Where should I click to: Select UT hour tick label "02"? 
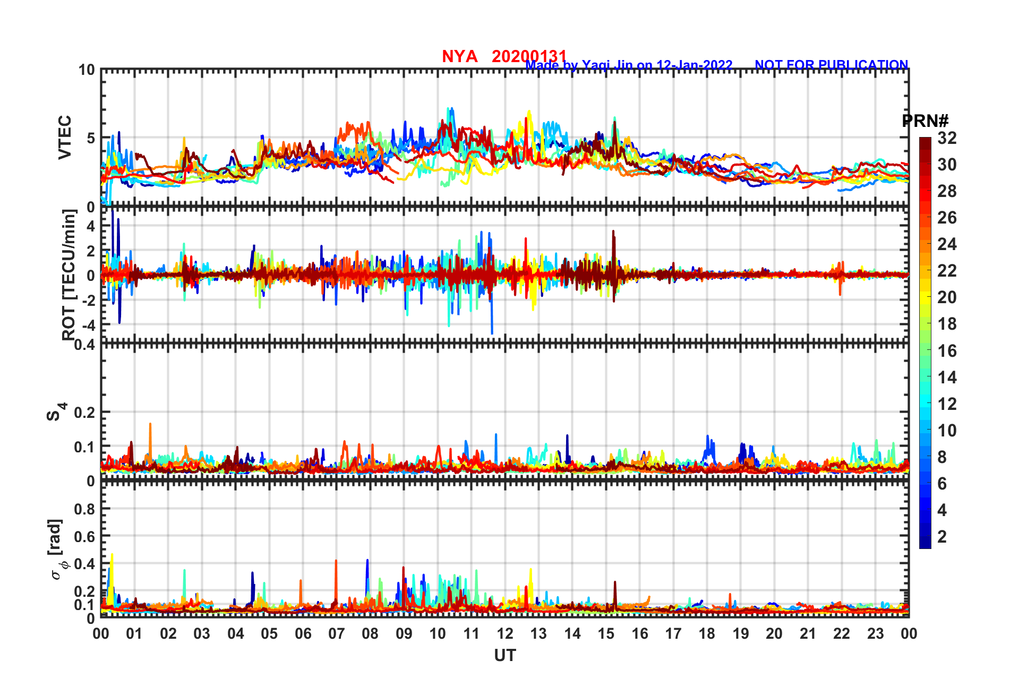click(x=168, y=634)
